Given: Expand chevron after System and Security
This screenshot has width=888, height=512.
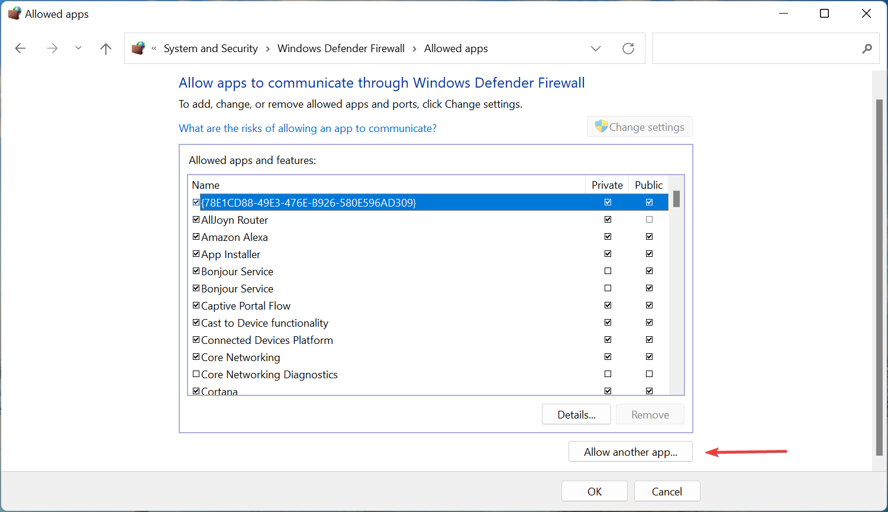Looking at the screenshot, I should point(268,49).
